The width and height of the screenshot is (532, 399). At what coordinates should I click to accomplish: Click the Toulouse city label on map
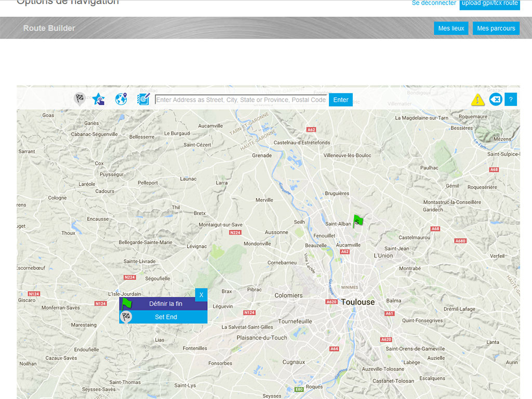tap(358, 302)
